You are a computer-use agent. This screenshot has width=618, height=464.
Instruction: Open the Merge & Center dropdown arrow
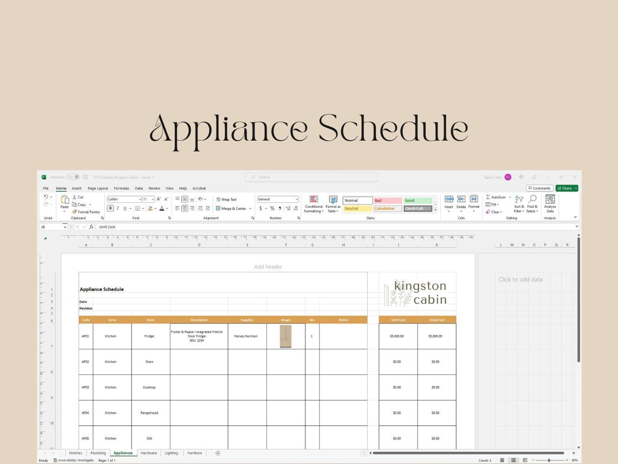click(250, 209)
